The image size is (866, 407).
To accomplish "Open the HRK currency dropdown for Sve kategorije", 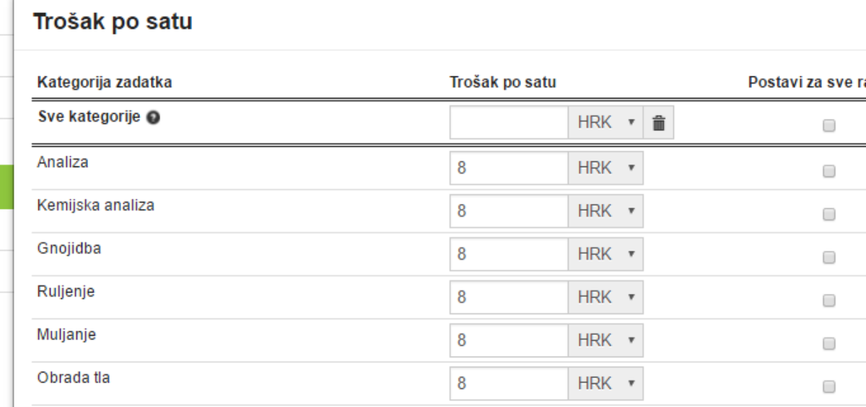I will click(x=605, y=124).
